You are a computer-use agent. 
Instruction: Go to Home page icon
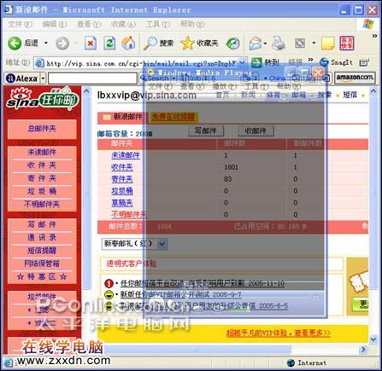click(128, 43)
